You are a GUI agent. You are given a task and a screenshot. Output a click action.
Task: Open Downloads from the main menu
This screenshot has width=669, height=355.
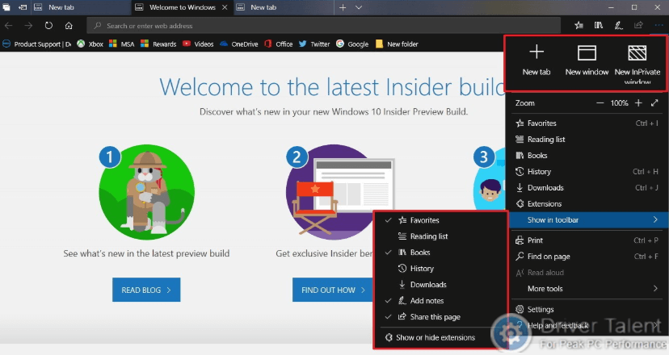coord(587,188)
